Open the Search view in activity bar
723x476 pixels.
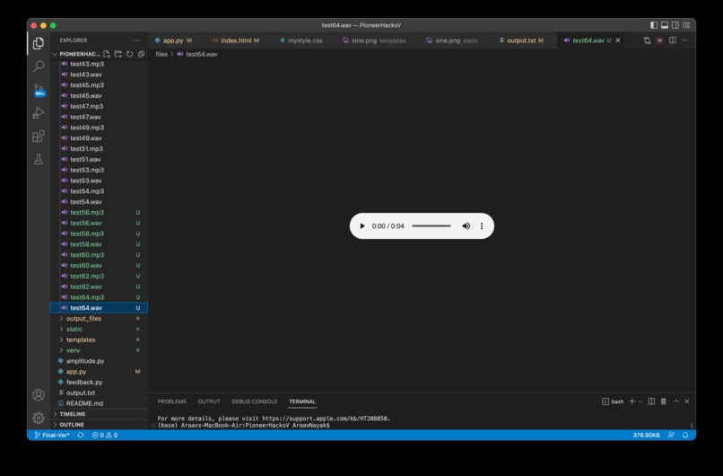tap(39, 66)
